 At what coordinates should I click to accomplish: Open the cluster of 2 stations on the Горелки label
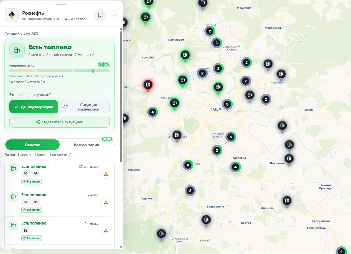210,31
